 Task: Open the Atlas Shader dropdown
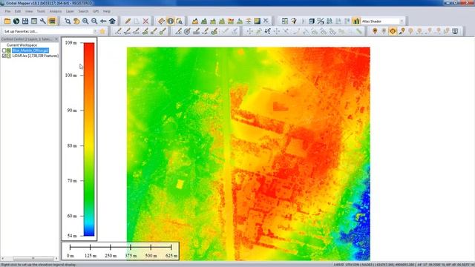pyautogui.click(x=402, y=22)
